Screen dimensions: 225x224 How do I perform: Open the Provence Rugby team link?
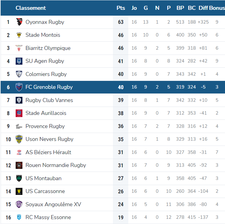click(45, 126)
